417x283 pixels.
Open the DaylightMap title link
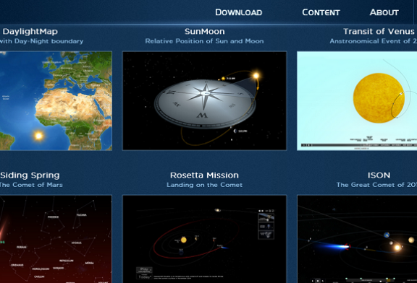click(x=30, y=31)
